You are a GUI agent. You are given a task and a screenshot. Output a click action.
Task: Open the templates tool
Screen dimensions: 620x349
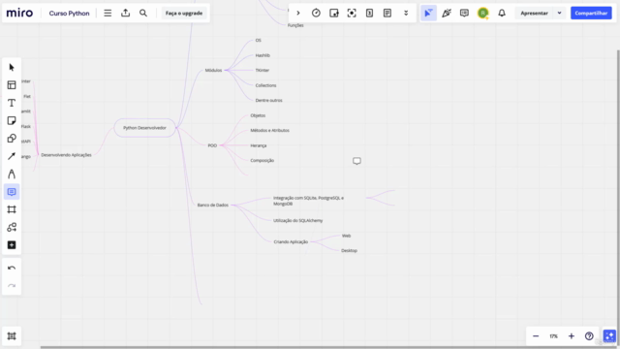pos(12,85)
